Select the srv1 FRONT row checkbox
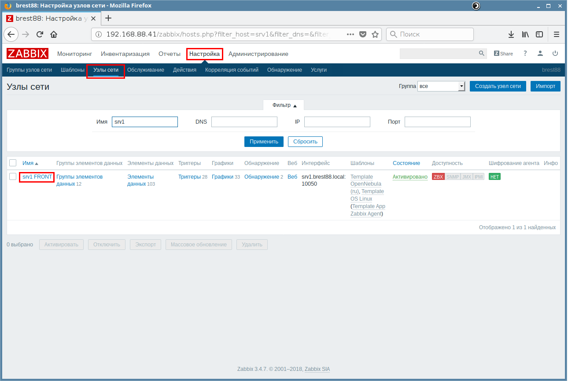This screenshot has width=568, height=381. 13,177
